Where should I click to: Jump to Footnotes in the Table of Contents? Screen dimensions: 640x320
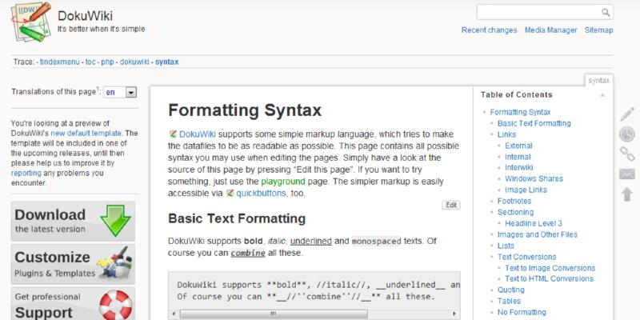pos(514,202)
